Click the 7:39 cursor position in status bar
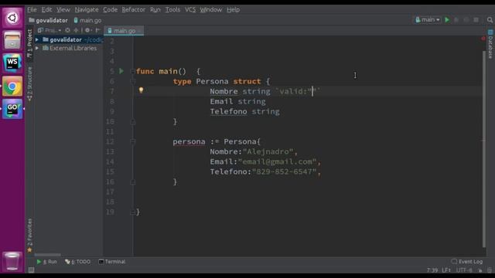Image resolution: width=495 pixels, height=278 pixels. [x=432, y=270]
